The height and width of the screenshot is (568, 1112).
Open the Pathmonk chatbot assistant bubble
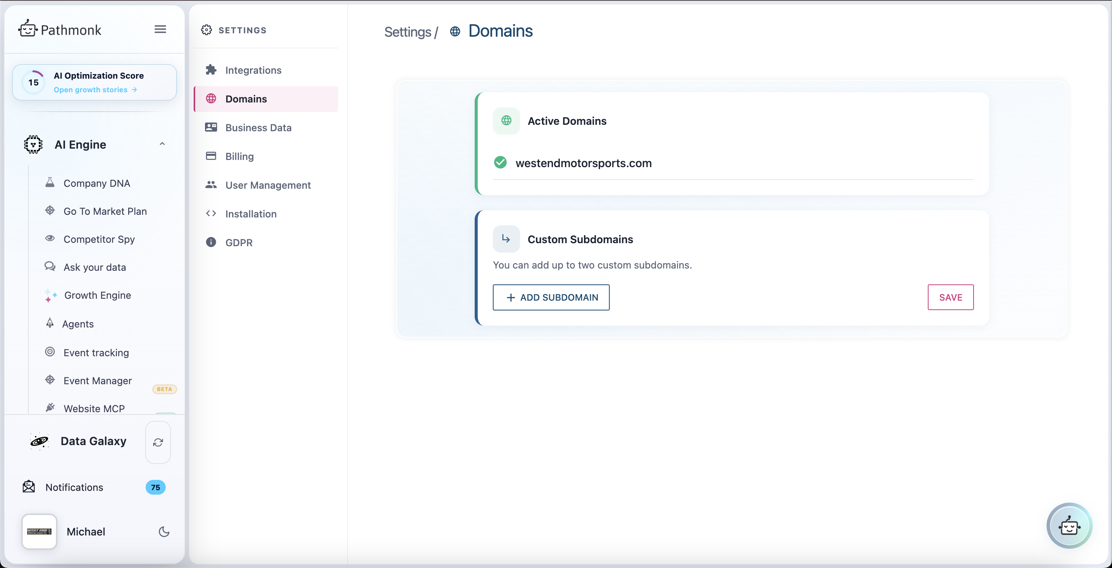[x=1069, y=525]
